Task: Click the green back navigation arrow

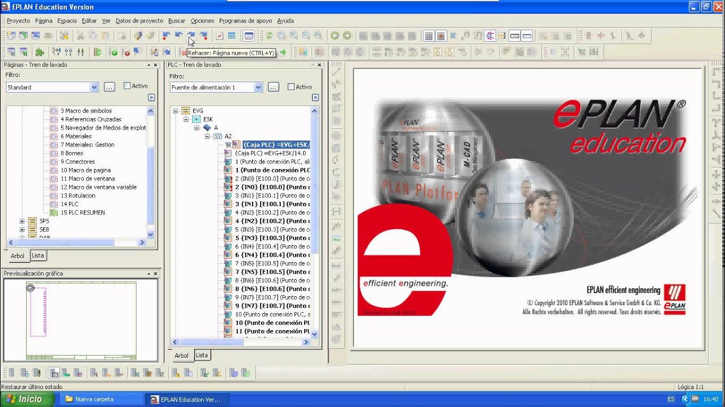Action: click(335, 36)
